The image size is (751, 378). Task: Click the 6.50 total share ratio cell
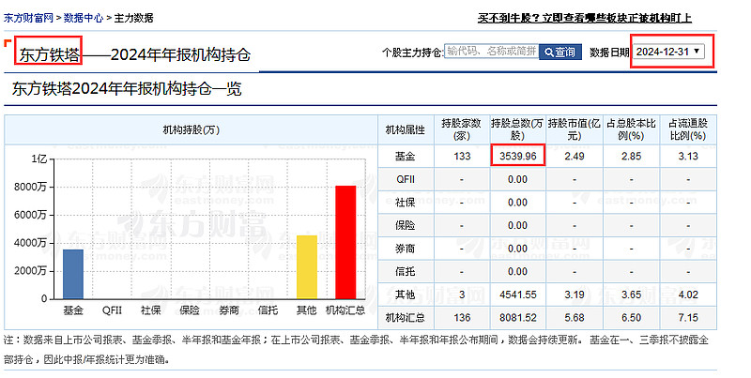tap(631, 318)
